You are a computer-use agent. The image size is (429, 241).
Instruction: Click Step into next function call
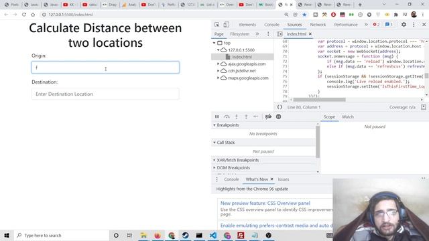point(237,116)
